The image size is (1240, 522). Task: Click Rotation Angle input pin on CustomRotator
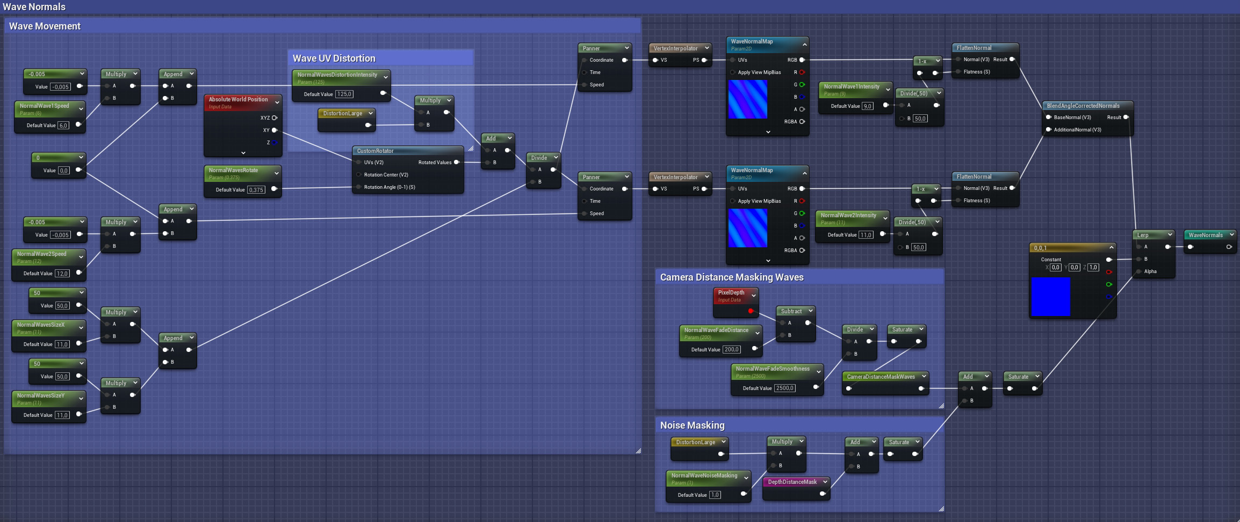coord(358,187)
